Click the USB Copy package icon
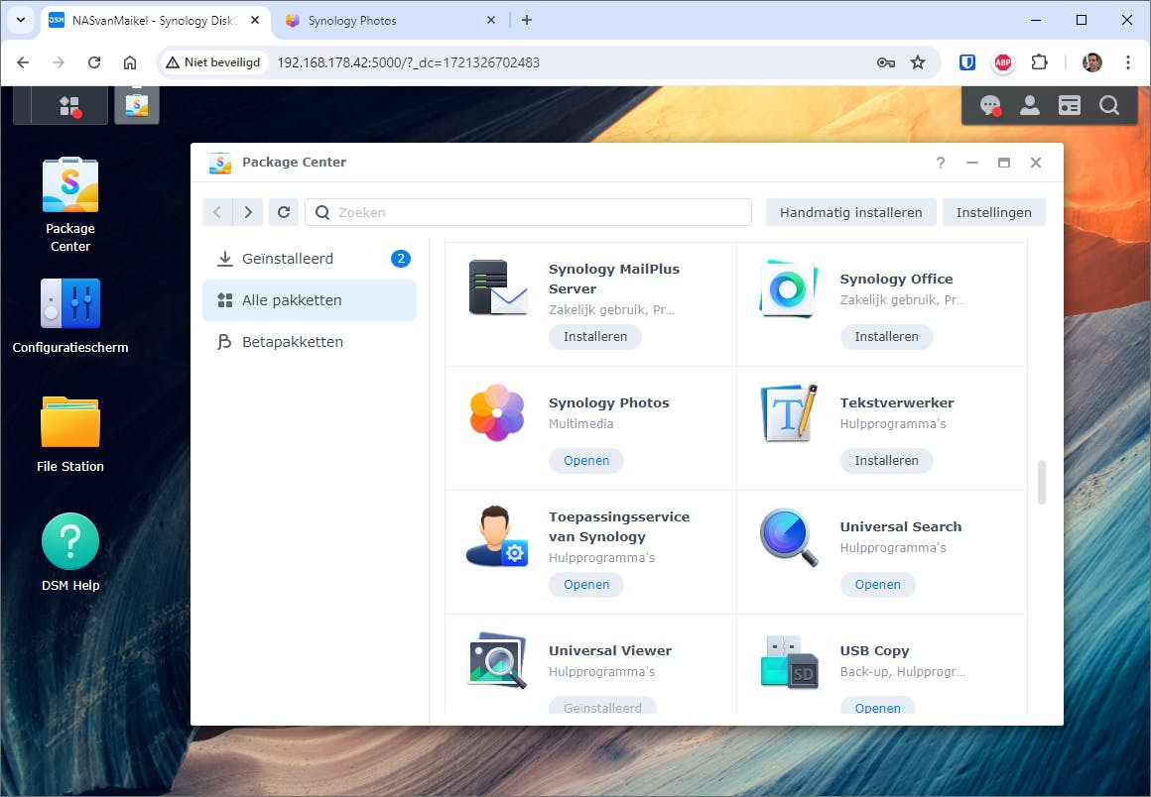 [x=789, y=662]
